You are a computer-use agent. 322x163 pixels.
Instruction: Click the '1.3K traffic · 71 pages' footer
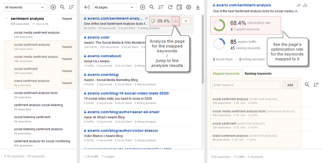99,156
